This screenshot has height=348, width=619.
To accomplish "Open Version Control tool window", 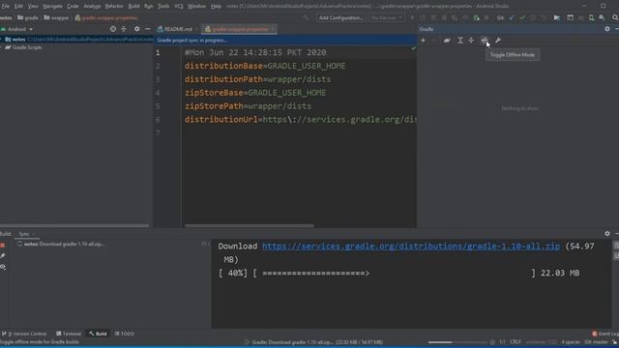I will (x=24, y=333).
